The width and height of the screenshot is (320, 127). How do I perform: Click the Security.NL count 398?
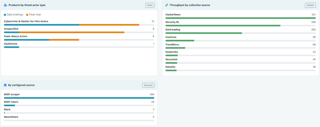point(313,22)
